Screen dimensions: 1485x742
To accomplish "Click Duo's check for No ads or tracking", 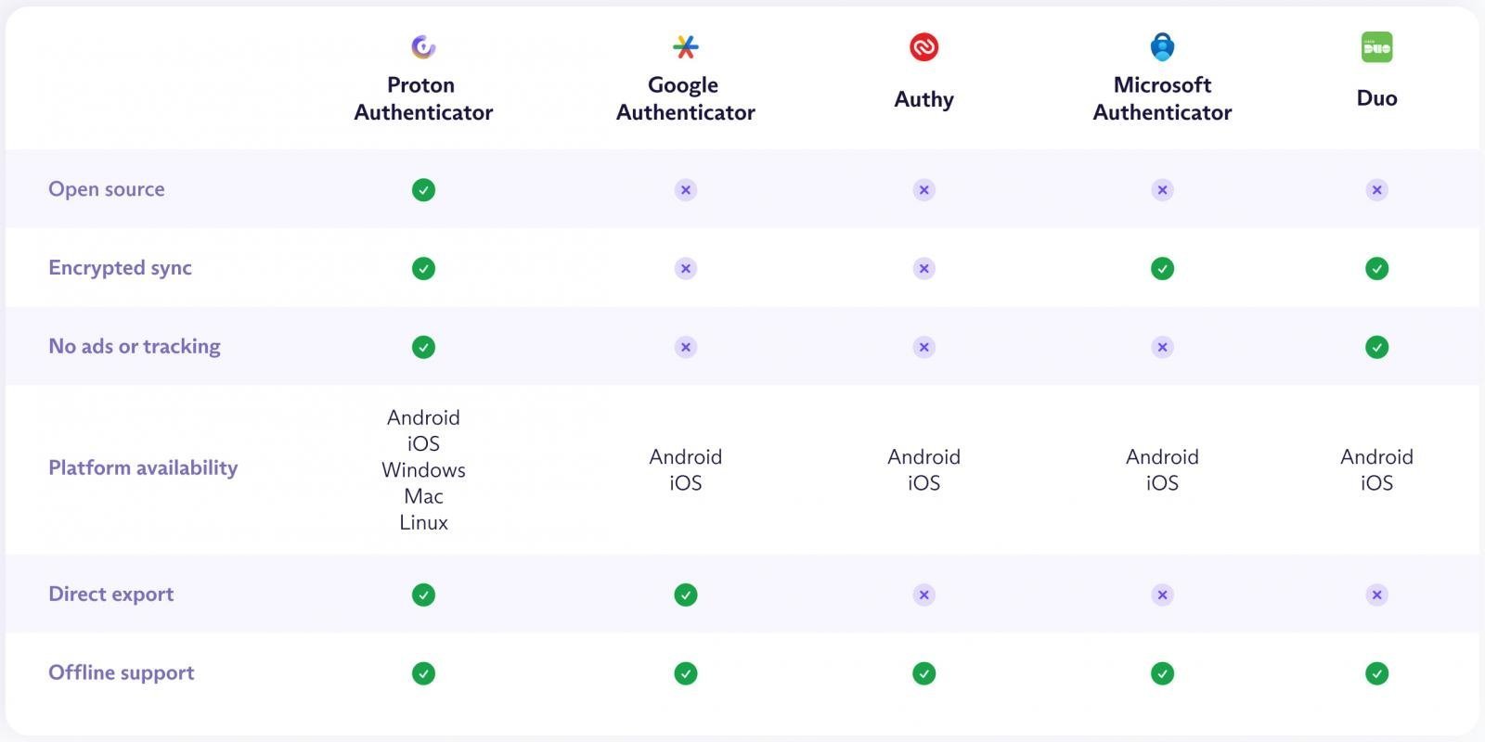I will 1376,348.
